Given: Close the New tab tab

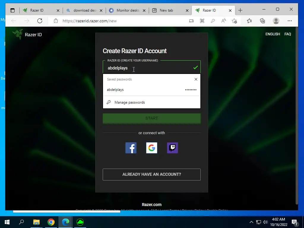Looking at the screenshot, I should 187,10.
